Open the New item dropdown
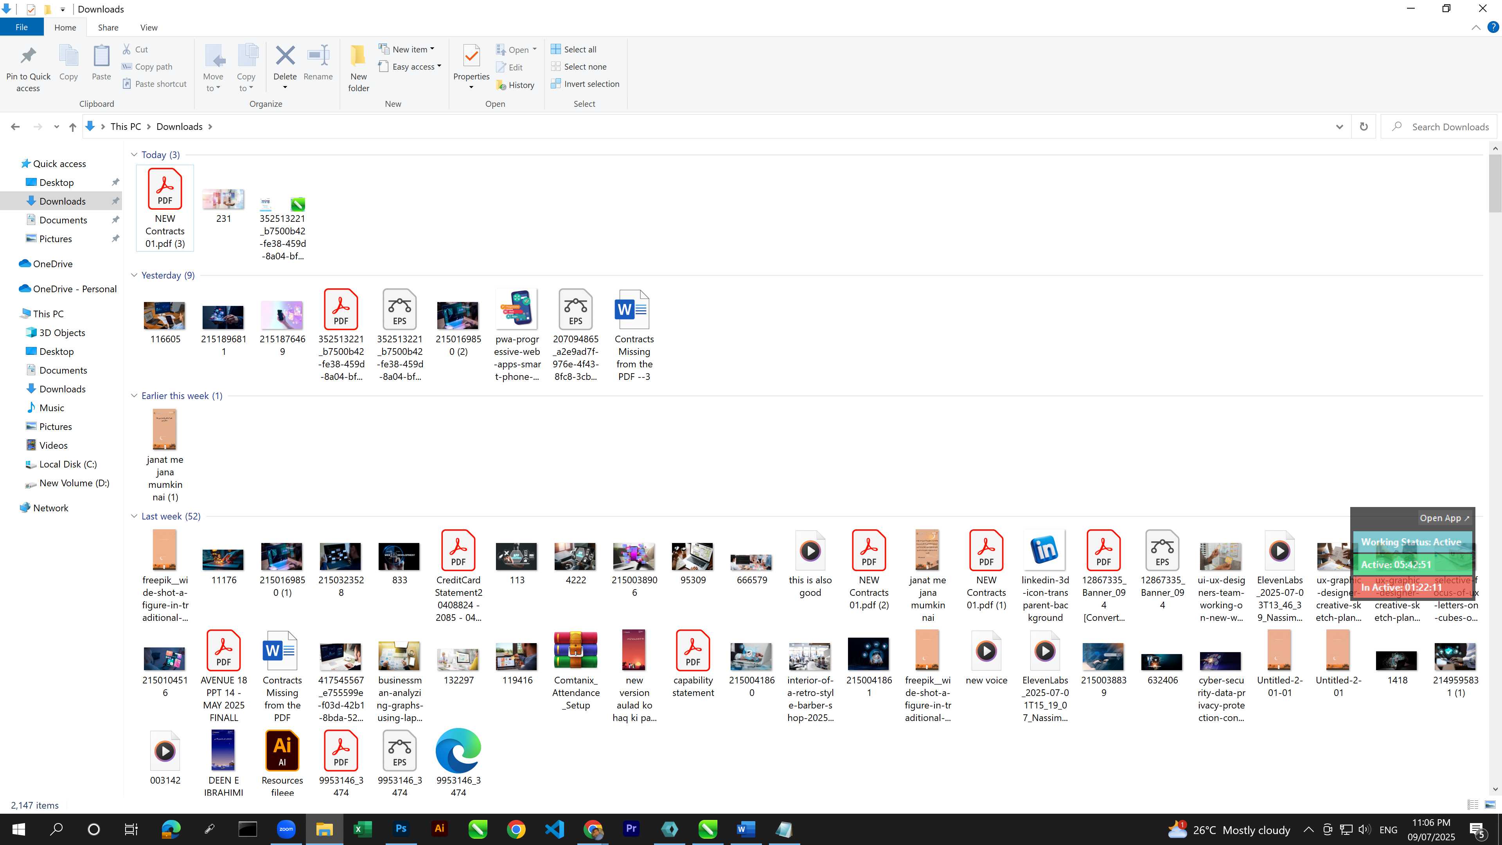The image size is (1502, 845). tap(406, 50)
